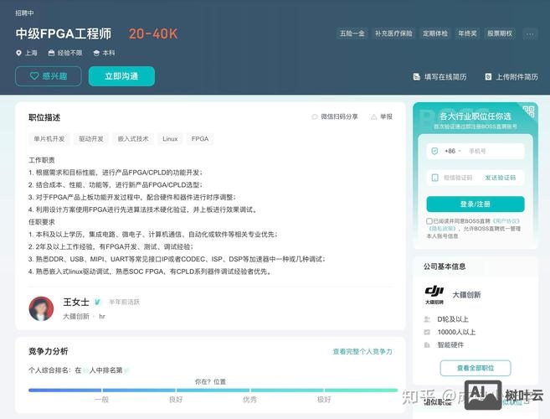Click the 微信扫码分享 share option

[339, 116]
